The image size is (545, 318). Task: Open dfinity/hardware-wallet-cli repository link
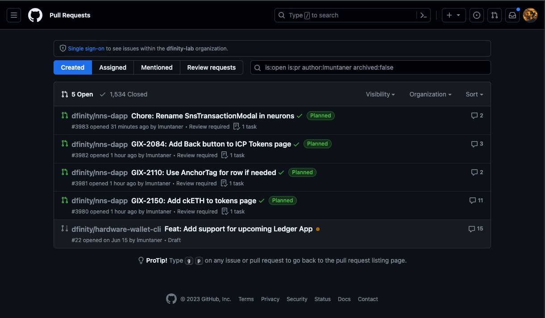(116, 229)
